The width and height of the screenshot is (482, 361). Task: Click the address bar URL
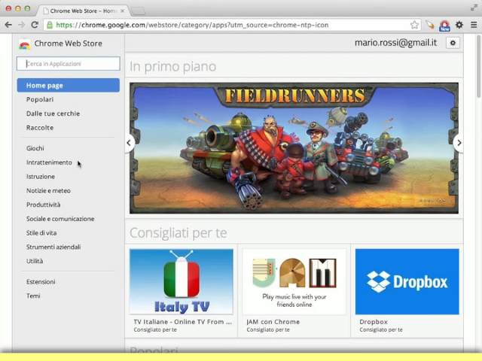[192, 25]
